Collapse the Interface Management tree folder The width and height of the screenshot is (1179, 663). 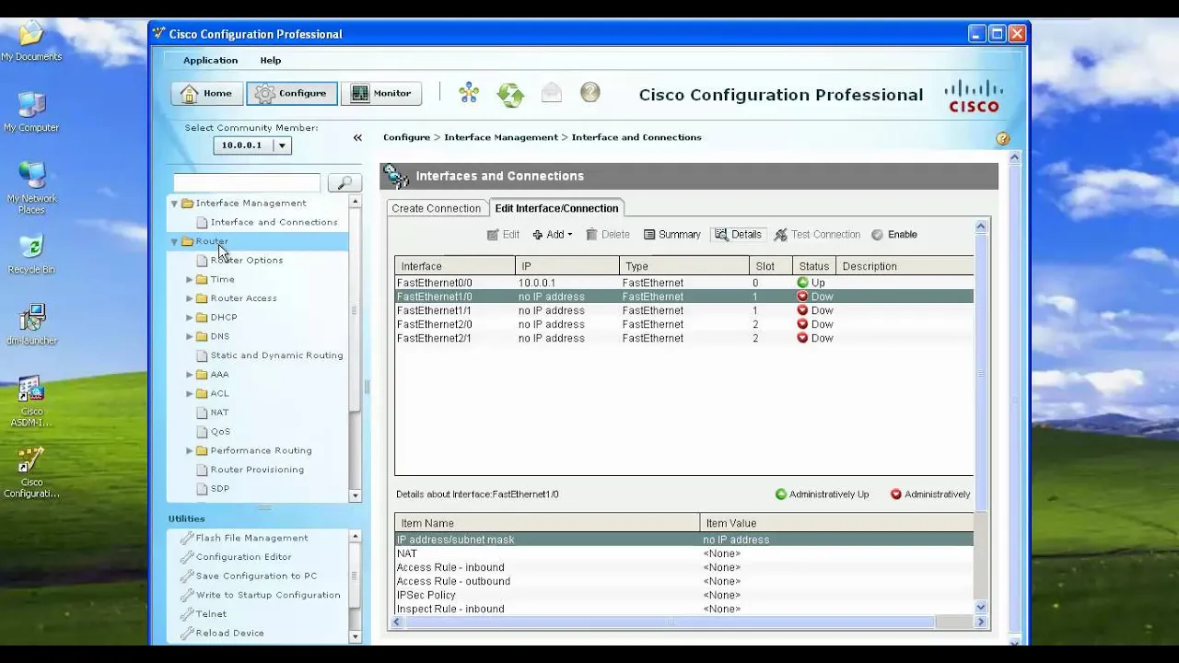coord(174,204)
